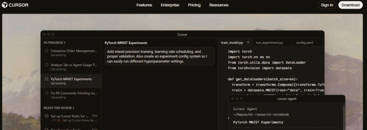Close the train_model.py tab
This screenshot has height=130, width=367.
click(248, 42)
